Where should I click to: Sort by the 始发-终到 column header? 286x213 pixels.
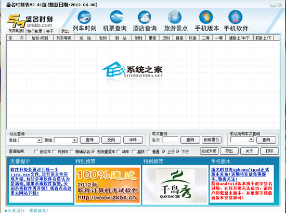[40, 38]
